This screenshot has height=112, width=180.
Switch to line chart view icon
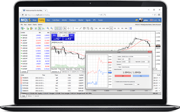point(43,28)
